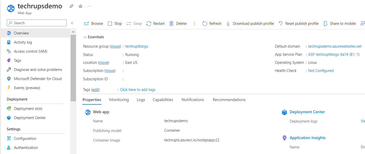Image resolution: width=365 pixels, height=154 pixels.
Task: Click the Running status value
Action: (132, 55)
